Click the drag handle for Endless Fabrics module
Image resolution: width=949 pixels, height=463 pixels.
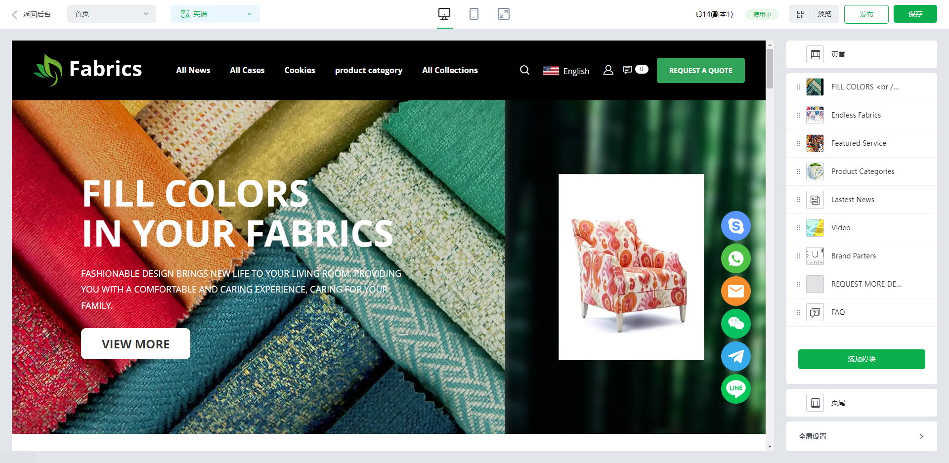799,115
